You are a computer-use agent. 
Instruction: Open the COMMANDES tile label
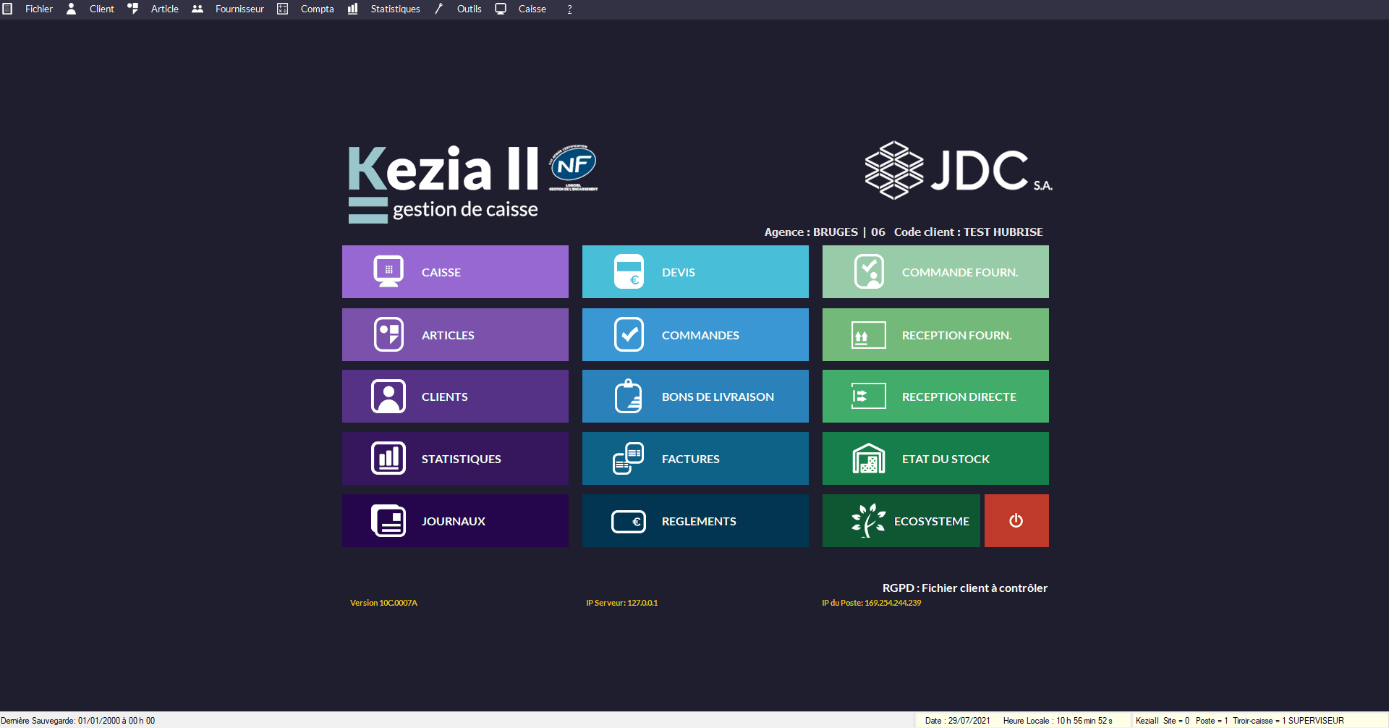[700, 335]
